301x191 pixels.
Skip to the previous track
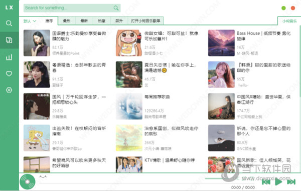pos(266,182)
